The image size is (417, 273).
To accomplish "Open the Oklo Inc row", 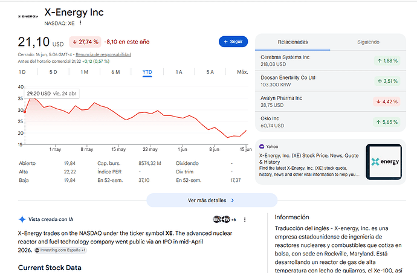I will coord(331,122).
